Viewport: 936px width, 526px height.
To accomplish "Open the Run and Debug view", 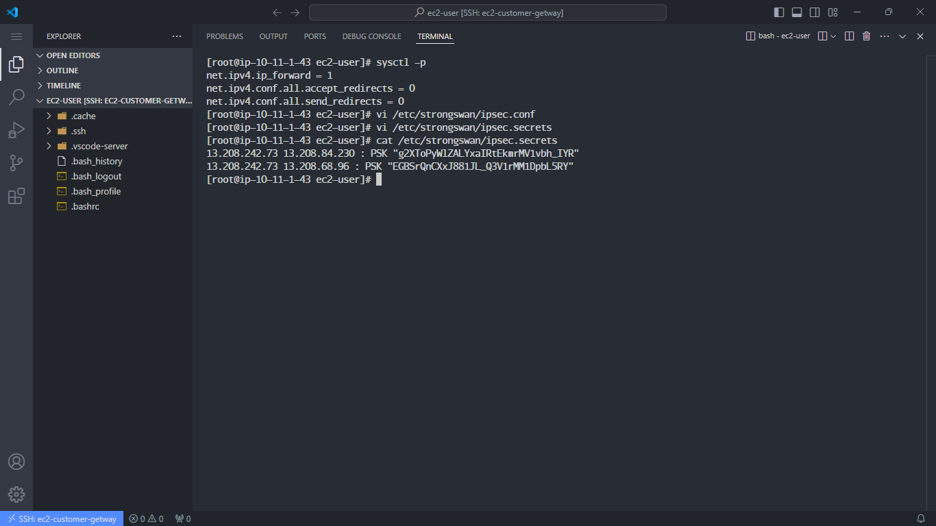I will (x=16, y=130).
